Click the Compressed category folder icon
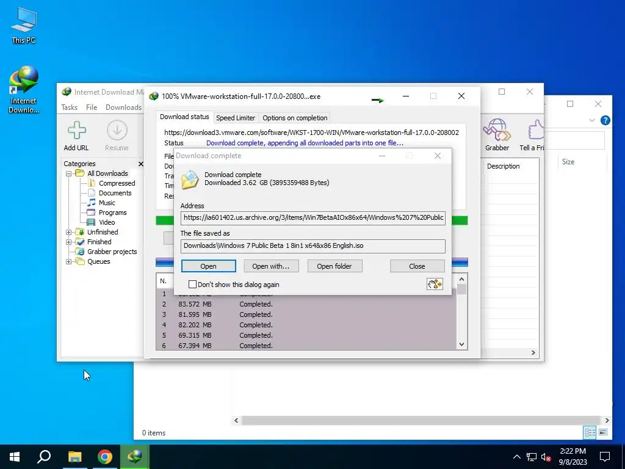Viewport: 625px width, 469px height. coord(92,183)
